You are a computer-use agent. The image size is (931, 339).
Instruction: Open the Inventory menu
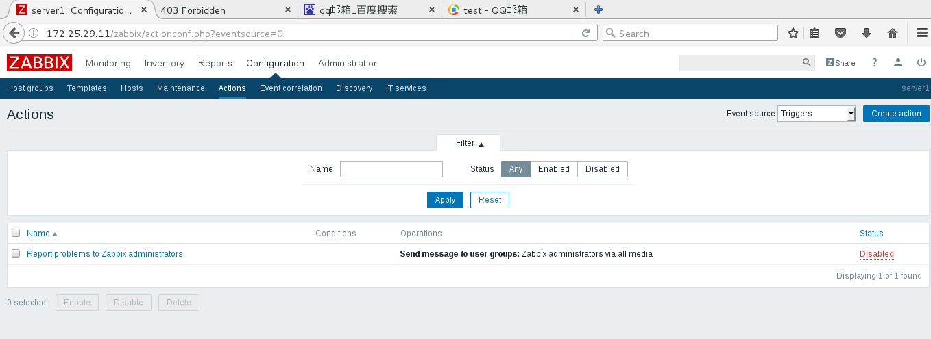click(x=165, y=63)
